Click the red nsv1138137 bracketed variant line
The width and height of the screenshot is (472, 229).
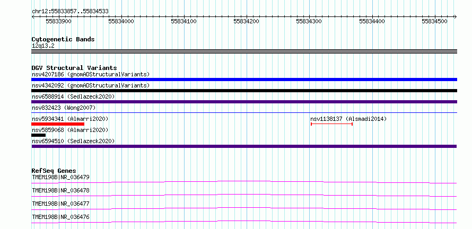331,124
